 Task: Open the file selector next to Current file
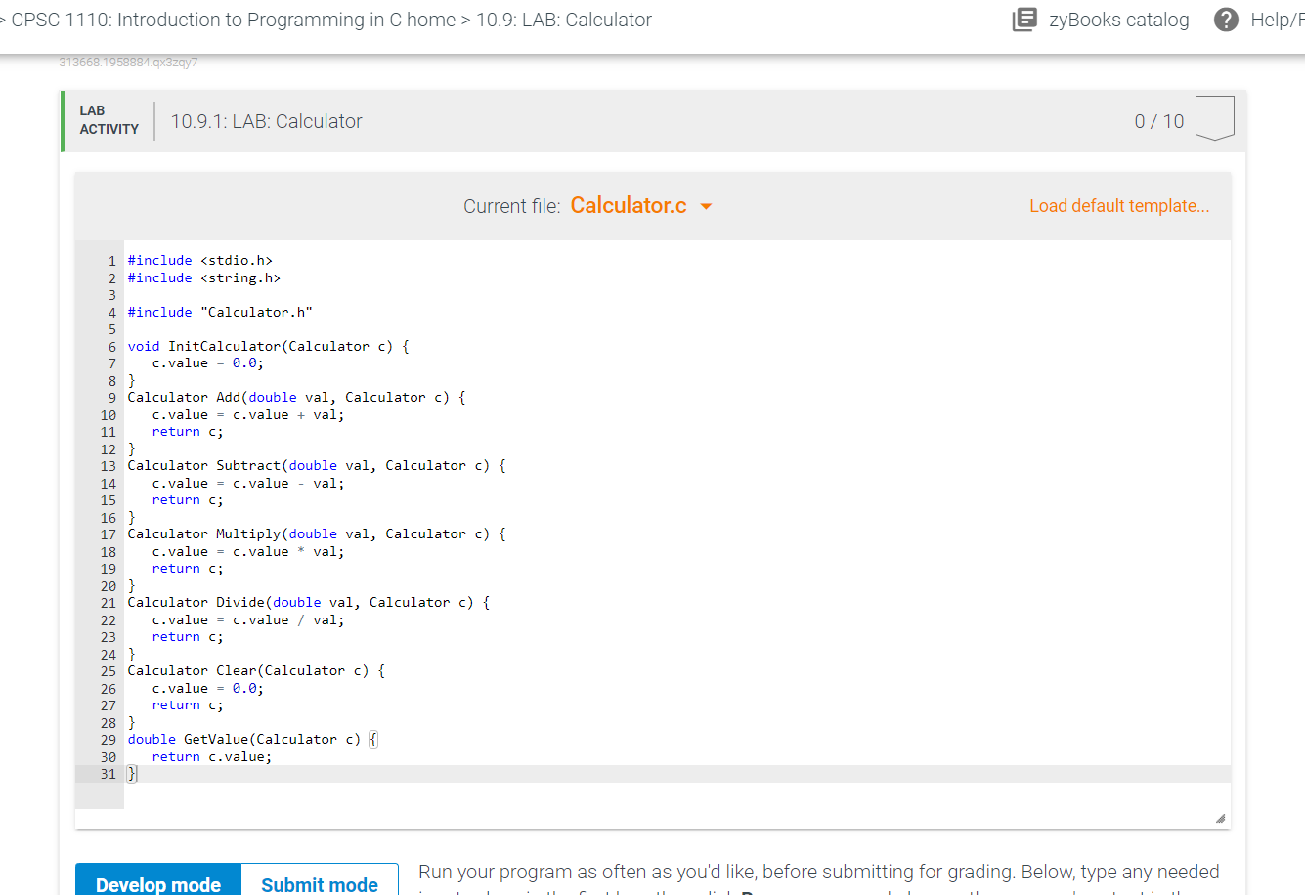click(706, 206)
